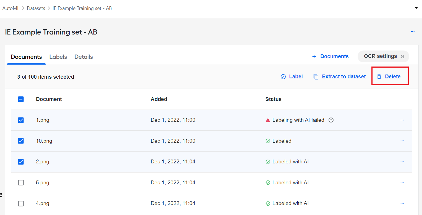Switch to the Details tab
422x215 pixels.
[x=83, y=57]
